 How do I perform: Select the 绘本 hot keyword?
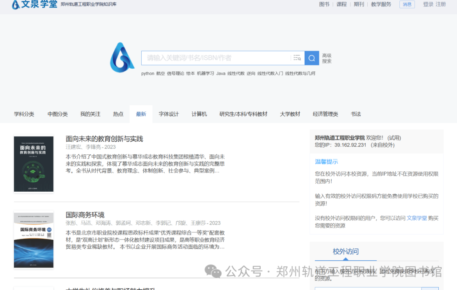[x=190, y=73]
